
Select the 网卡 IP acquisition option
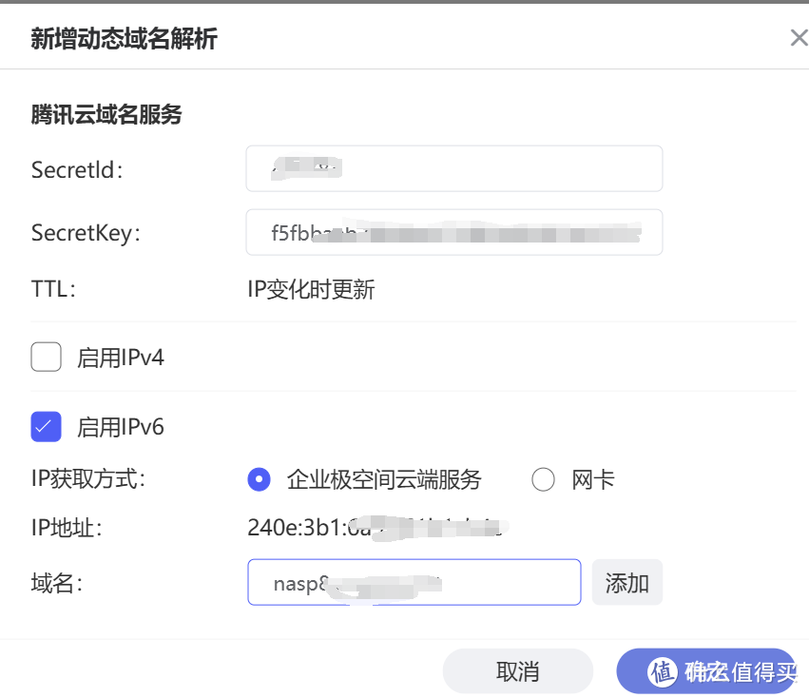543,480
